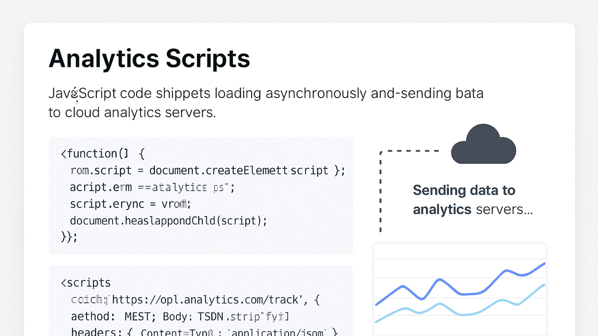The image size is (598, 336).
Task: Click the "analytics servers..." status text
Action: click(473, 210)
